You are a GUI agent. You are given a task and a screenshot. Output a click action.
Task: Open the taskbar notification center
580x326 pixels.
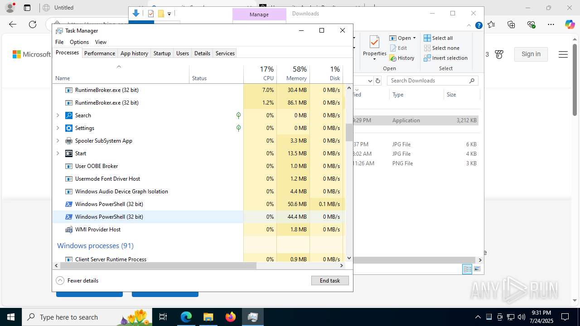(565, 317)
